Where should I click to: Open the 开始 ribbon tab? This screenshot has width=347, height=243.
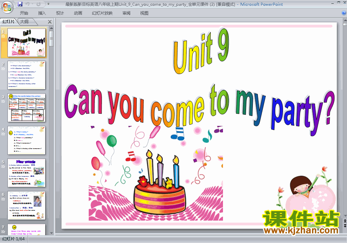(24, 13)
